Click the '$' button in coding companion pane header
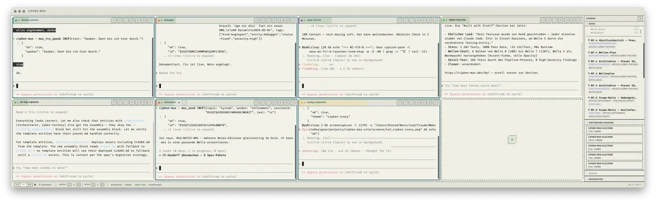This screenshot has height=203, width=656. 429,103
